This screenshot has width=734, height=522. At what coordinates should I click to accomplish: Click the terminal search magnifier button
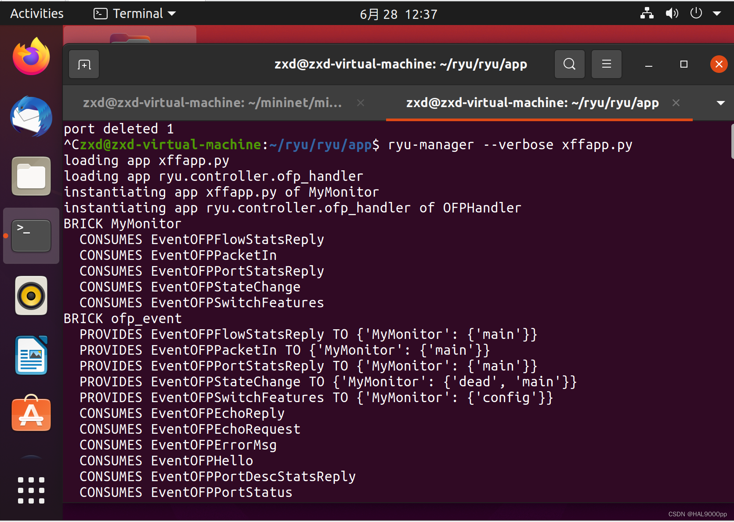click(x=570, y=64)
